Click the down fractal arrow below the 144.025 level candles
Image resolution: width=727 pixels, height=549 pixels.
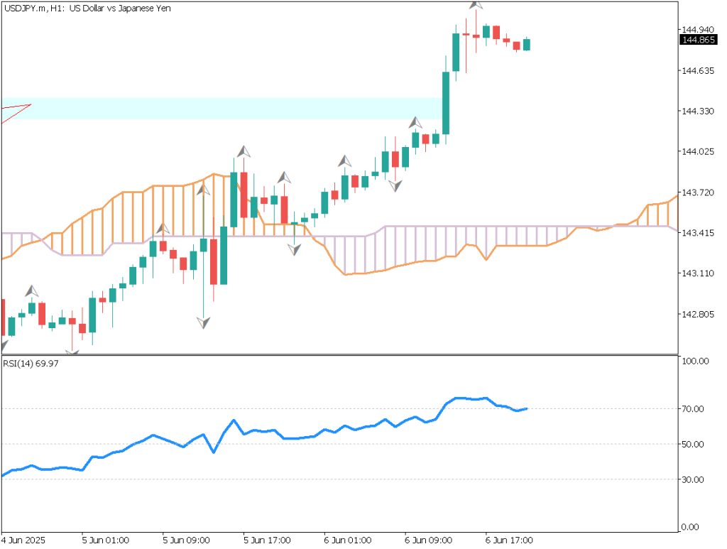[395, 185]
